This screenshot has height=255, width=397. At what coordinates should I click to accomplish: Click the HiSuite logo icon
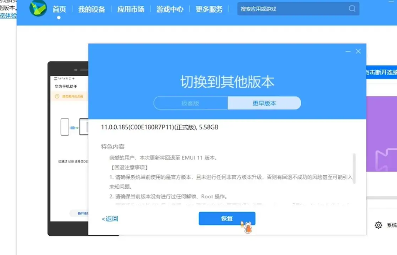(38, 9)
